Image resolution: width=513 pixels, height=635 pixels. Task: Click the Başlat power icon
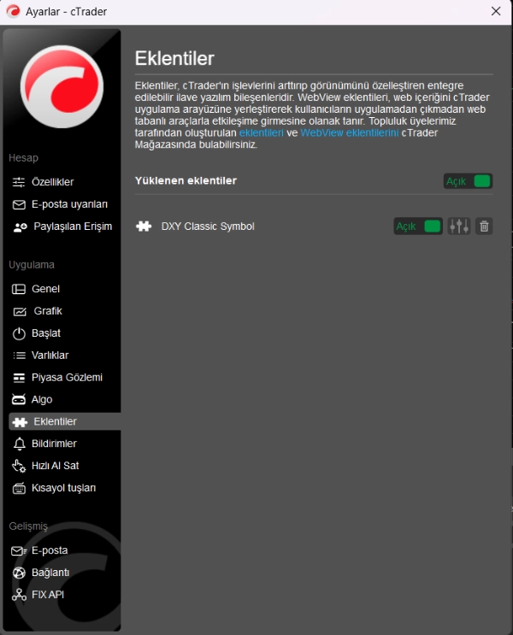pyautogui.click(x=19, y=333)
